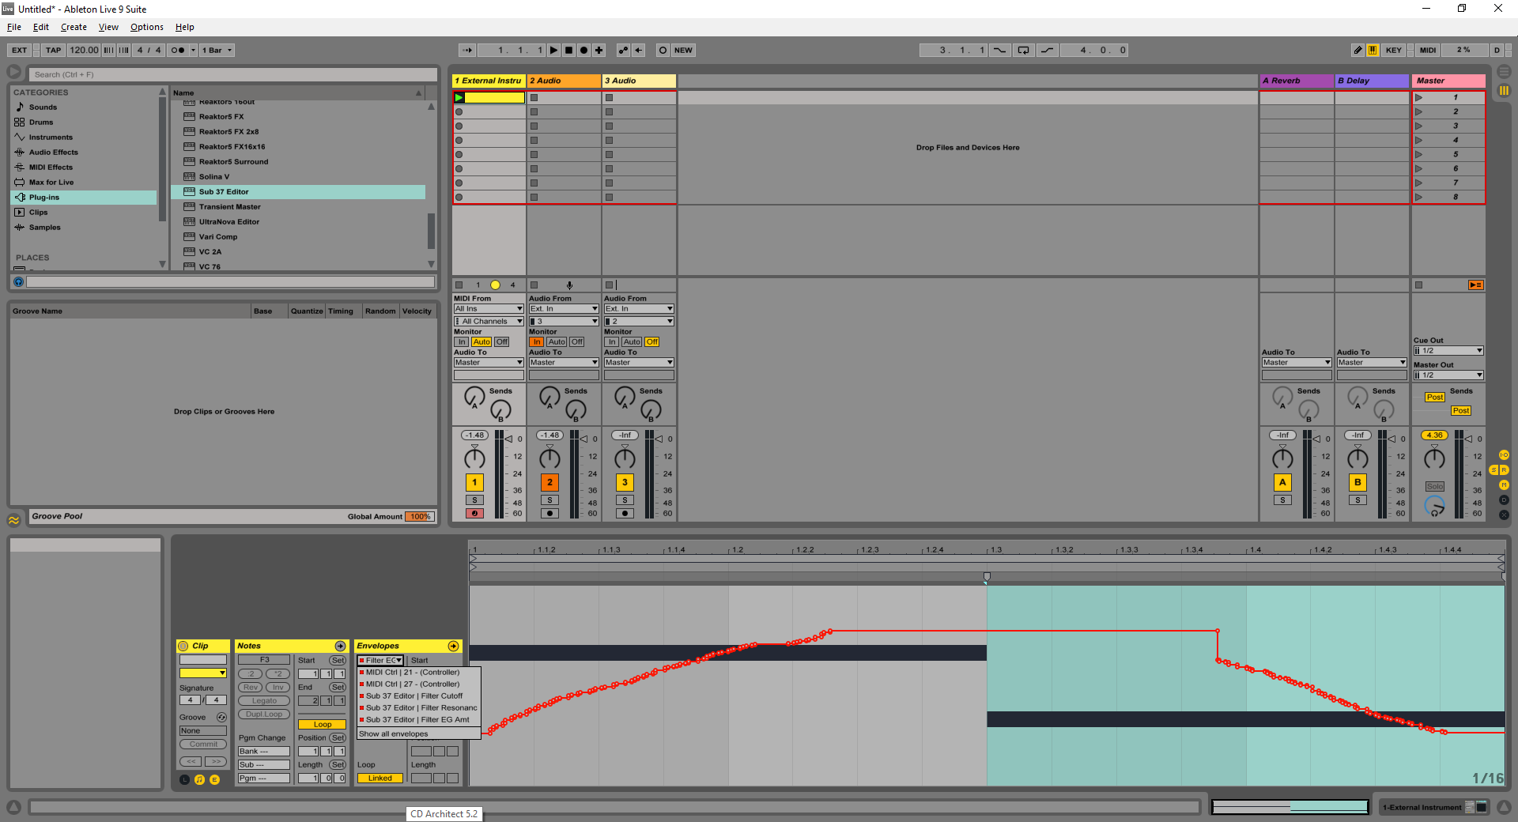Open MIDI From All Ins dropdown

click(489, 309)
